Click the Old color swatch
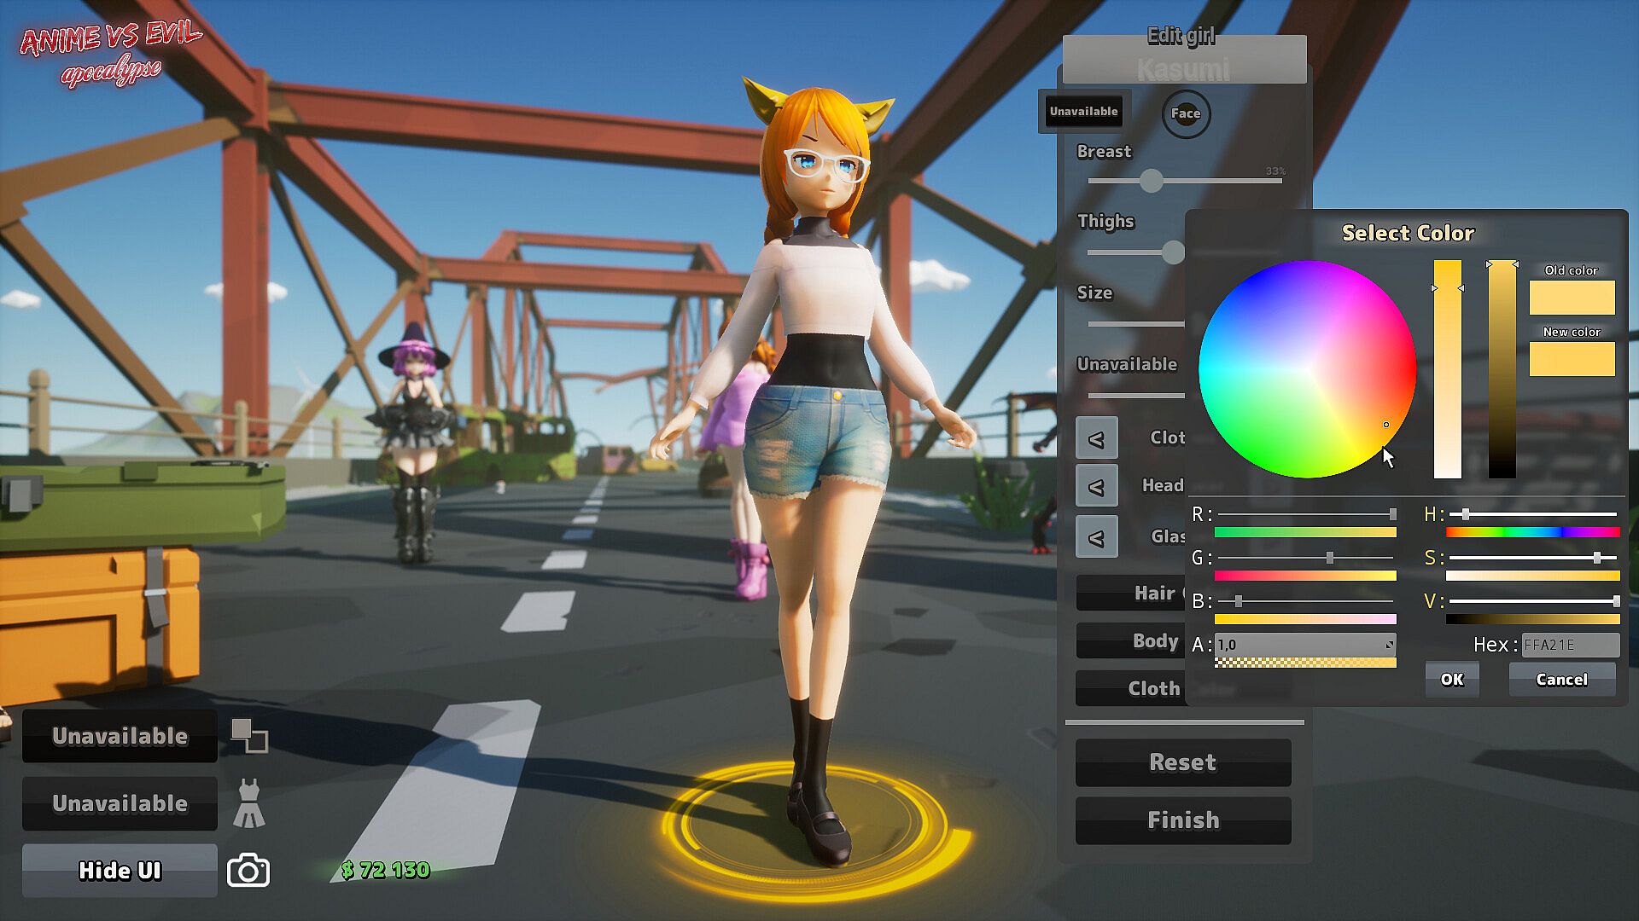The image size is (1639, 921). (1572, 298)
